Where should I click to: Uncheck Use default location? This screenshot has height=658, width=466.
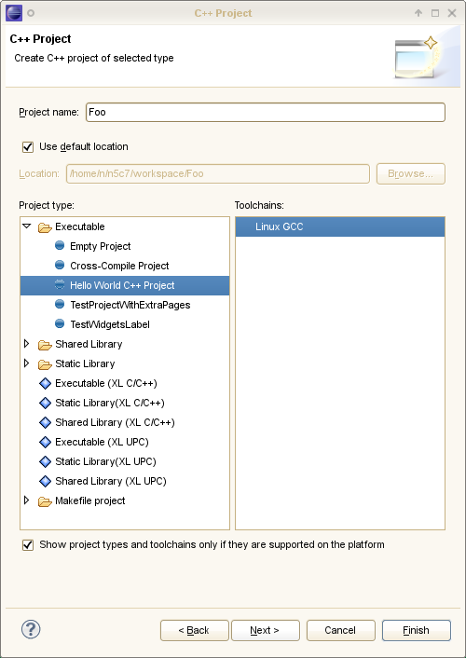point(28,147)
